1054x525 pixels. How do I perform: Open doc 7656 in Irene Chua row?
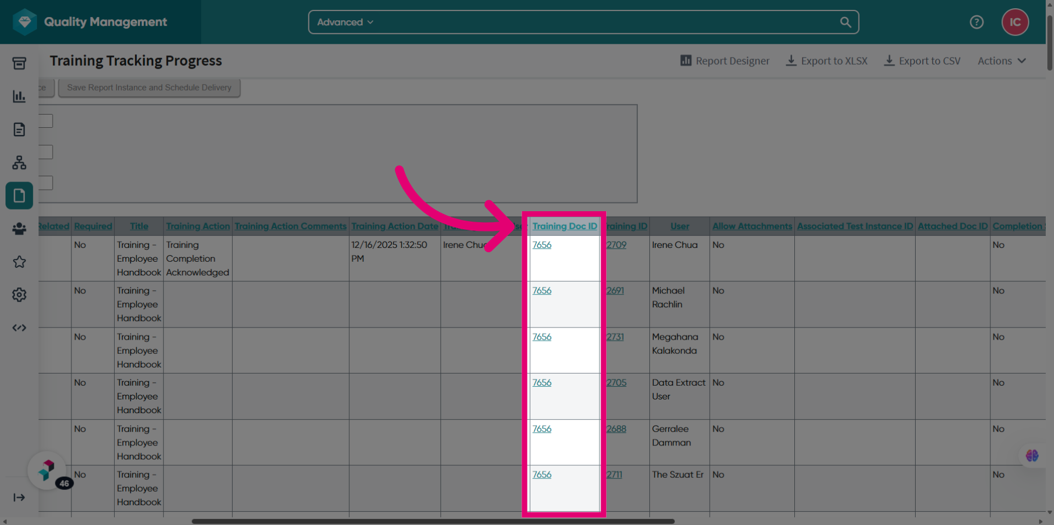coord(542,245)
